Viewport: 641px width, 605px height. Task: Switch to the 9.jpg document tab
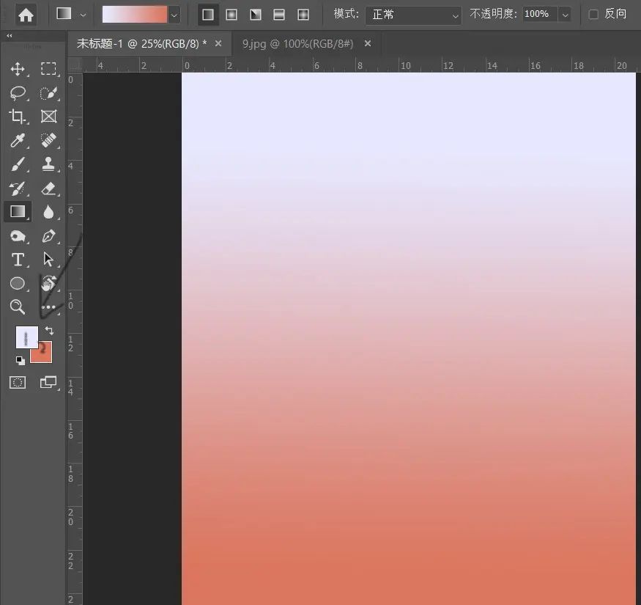point(297,44)
